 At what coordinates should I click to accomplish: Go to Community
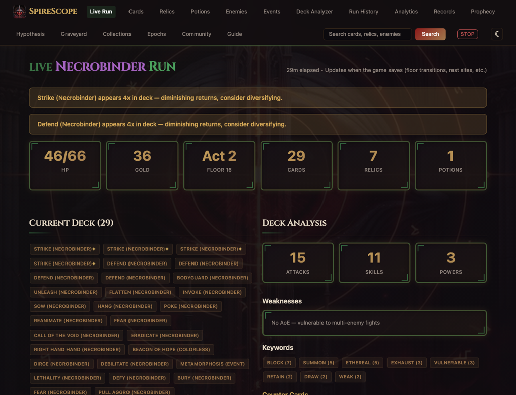click(x=197, y=34)
